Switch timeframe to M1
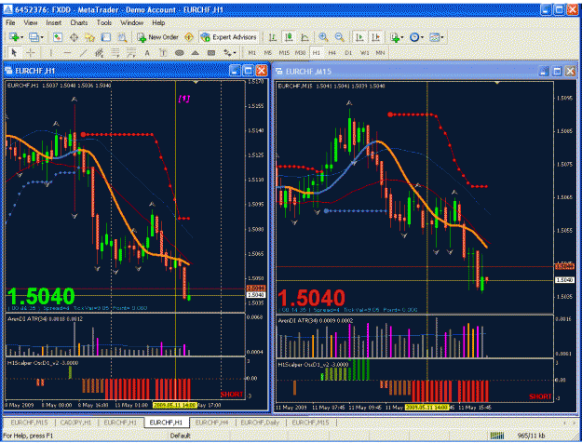The image size is (582, 443). coord(252,53)
